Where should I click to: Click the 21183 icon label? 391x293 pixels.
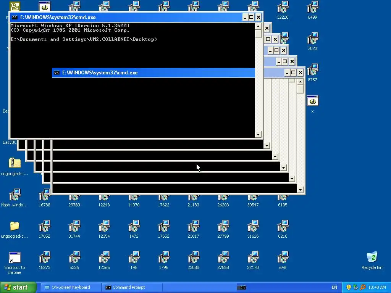point(193,205)
